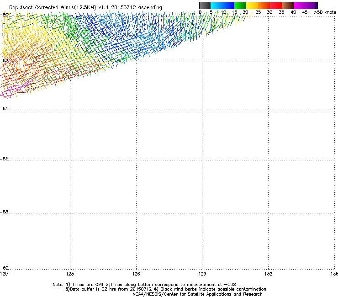
Task: Click the NOAA/NESDIS credit line
Action: [197, 294]
